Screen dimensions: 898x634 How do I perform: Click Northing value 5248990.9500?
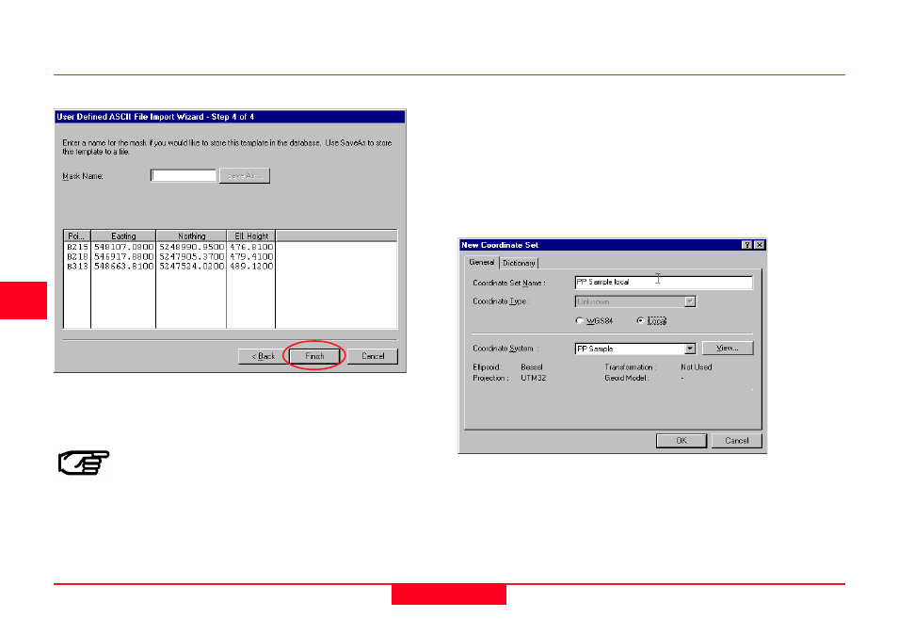(192, 247)
